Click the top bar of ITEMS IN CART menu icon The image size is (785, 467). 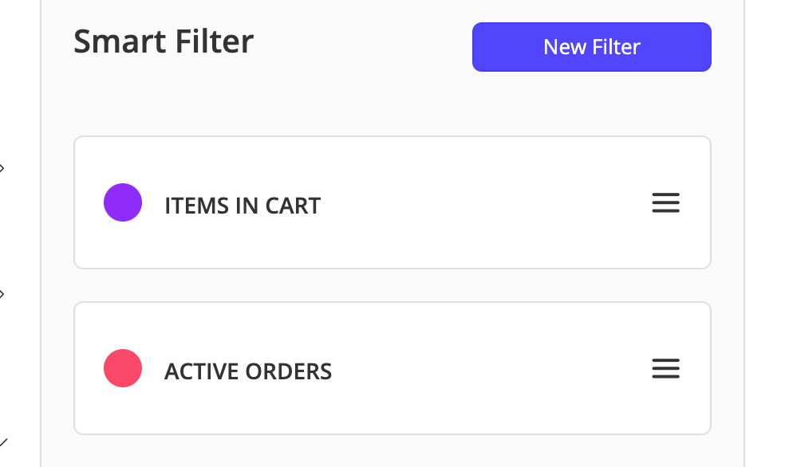click(x=665, y=195)
